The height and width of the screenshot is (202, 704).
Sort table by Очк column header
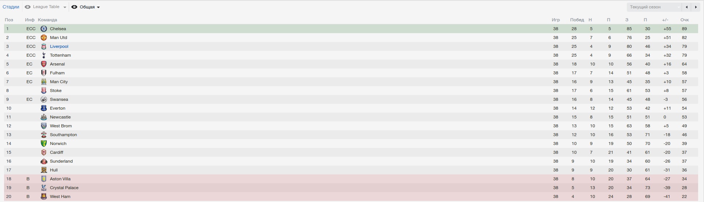[x=684, y=20]
